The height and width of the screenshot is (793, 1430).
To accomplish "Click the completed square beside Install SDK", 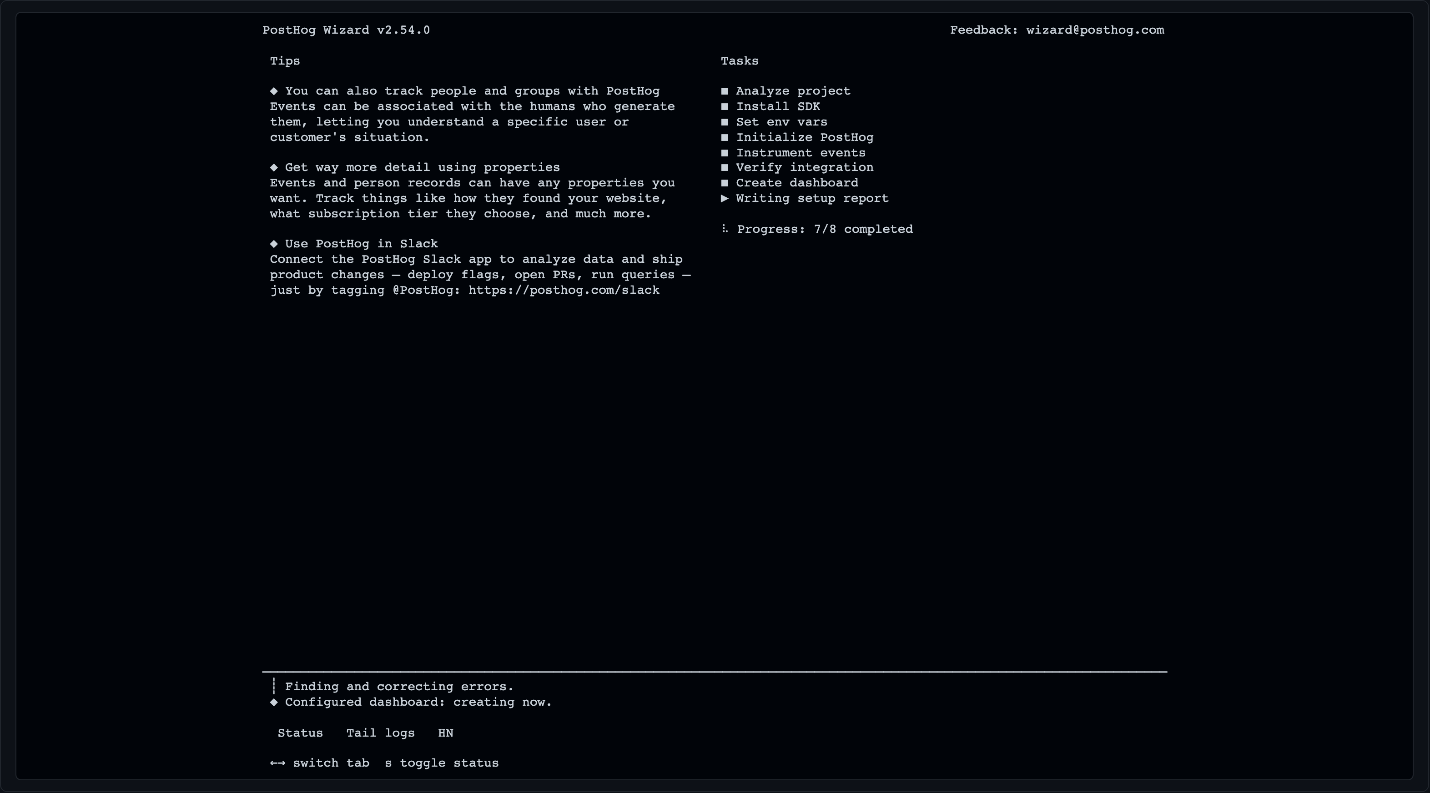I will (x=725, y=106).
